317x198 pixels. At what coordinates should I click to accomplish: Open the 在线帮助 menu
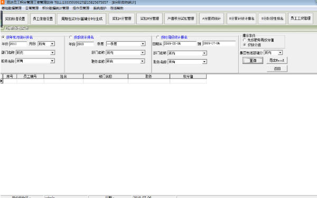click(117, 8)
